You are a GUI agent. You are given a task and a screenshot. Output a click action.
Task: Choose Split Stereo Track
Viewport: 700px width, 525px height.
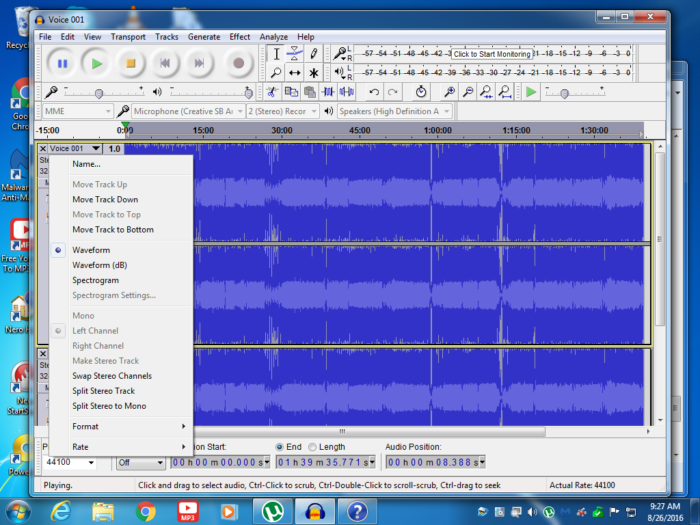[104, 391]
